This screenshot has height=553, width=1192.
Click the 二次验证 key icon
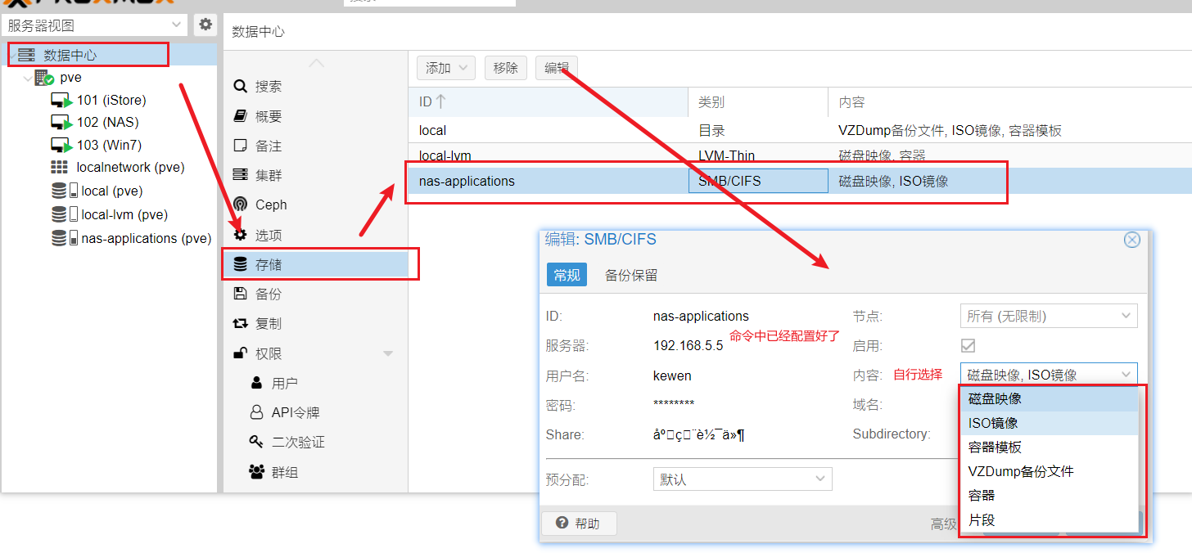(x=256, y=442)
